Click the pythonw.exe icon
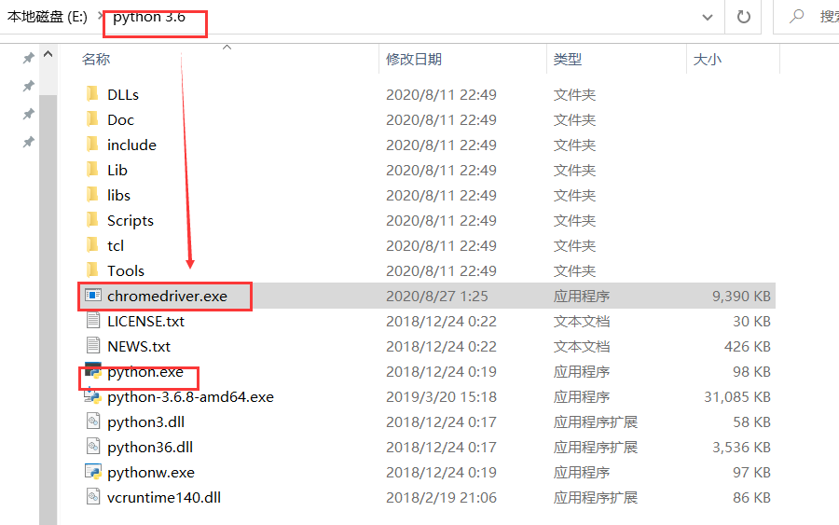Image resolution: width=839 pixels, height=525 pixels. point(93,472)
